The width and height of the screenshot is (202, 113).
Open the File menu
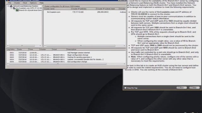pos(9,3)
